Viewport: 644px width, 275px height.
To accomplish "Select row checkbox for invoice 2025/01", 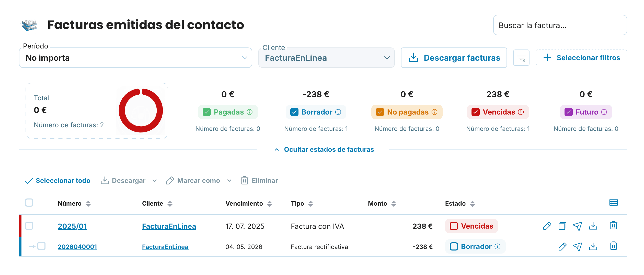I will coord(29,226).
